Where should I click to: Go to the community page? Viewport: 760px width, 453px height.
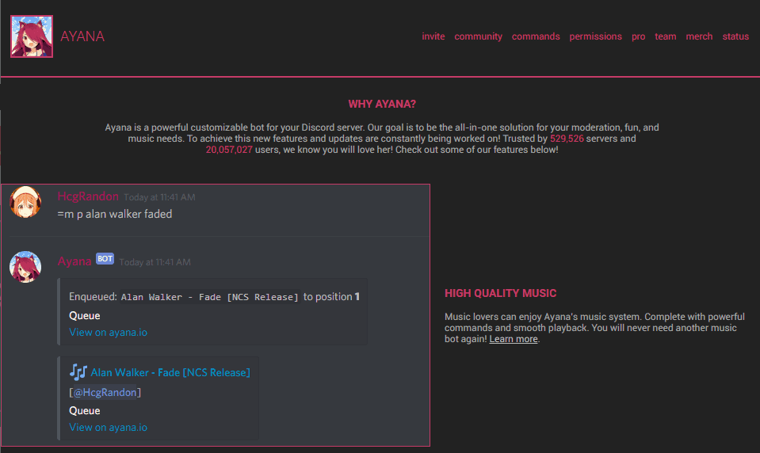(x=478, y=36)
